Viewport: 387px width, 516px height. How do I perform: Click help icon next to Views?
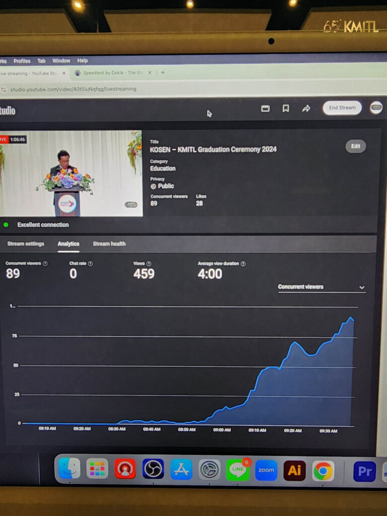[149, 264]
